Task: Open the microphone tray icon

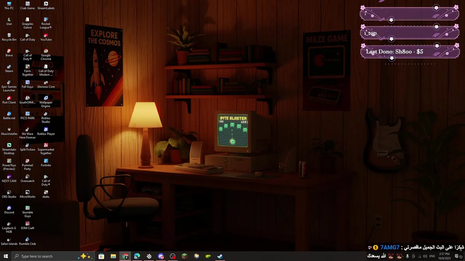Action: pyautogui.click(x=407, y=256)
